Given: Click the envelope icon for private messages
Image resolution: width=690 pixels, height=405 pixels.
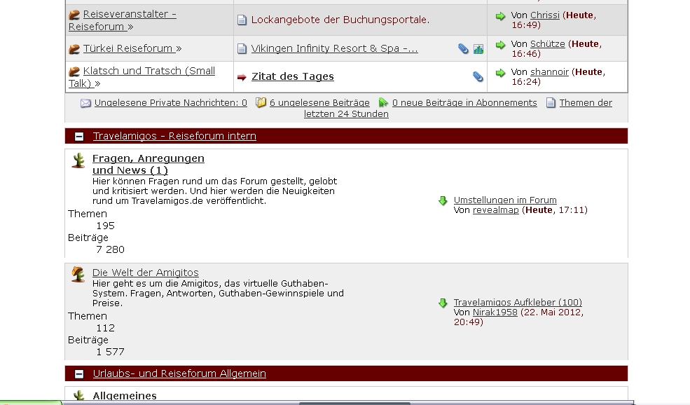Looking at the screenshot, I should coord(85,103).
